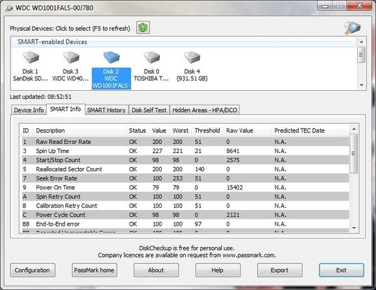Screen dimensions: 376x290
Task: Select the Reallocated Sector Count row
Action: click(185, 169)
